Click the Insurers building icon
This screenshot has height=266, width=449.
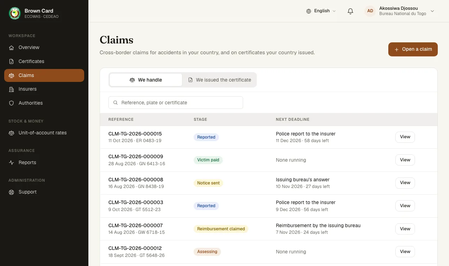pos(12,89)
